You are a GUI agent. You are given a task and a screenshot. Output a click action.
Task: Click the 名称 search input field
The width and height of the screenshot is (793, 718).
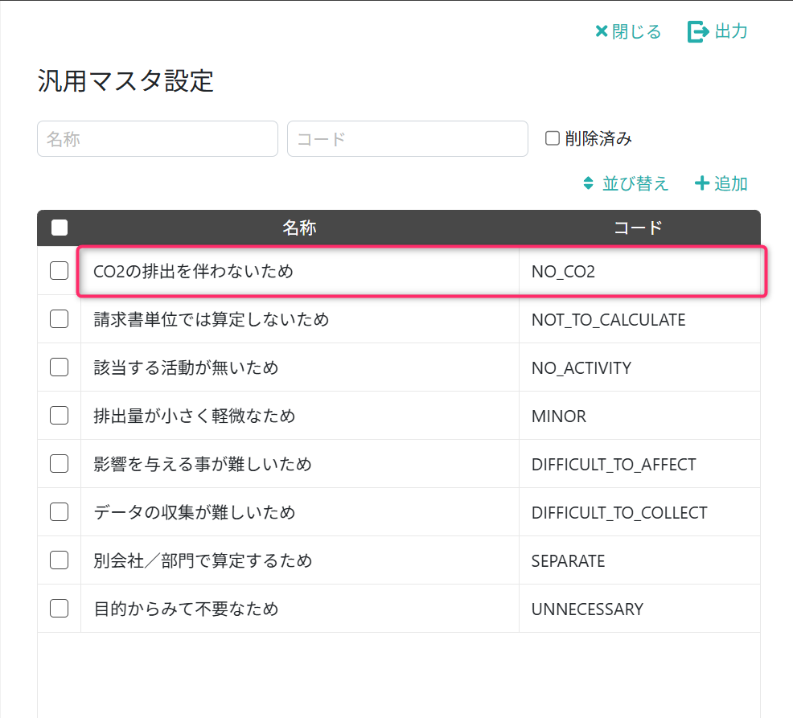(158, 139)
